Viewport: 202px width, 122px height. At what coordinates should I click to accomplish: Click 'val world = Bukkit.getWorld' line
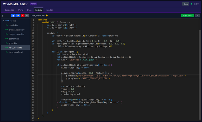85,36
